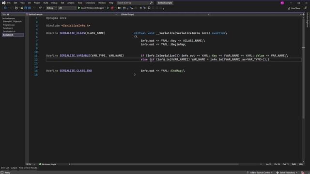This screenshot has width=310, height=174.
Task: Open the File menu
Action: 9,3
